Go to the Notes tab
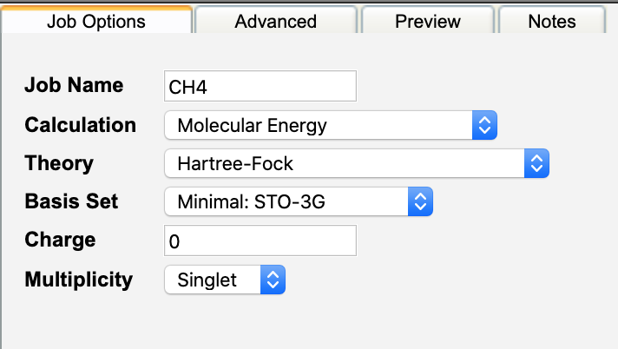This screenshot has height=349, width=618. tap(552, 21)
